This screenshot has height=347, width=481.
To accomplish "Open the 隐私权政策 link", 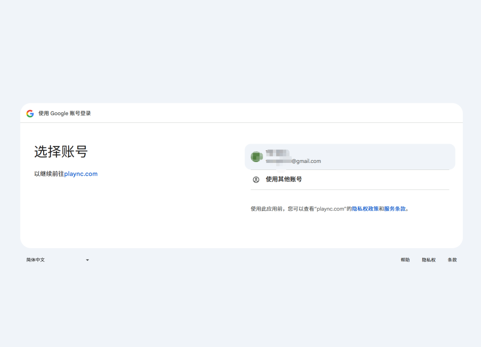I will [365, 209].
